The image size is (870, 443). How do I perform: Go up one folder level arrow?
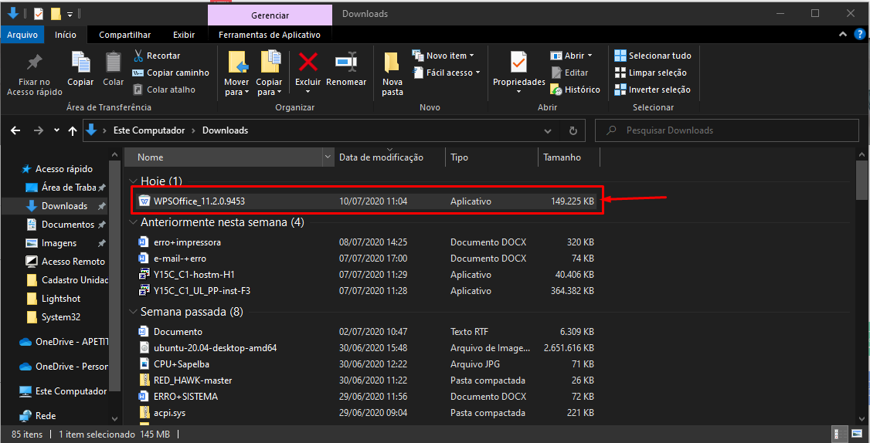(x=73, y=130)
